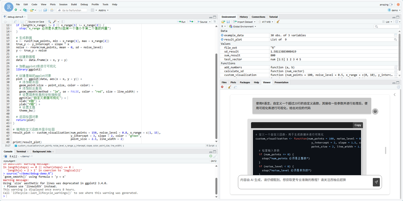403x201 pixels.
Task: Switch to the Tutorial tab
Action: click(x=273, y=17)
